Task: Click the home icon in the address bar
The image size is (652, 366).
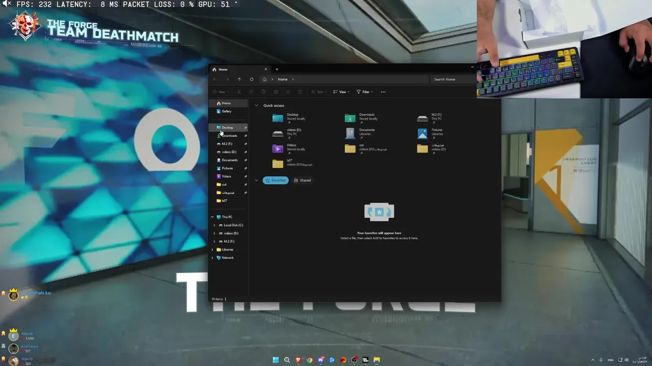Action: tap(264, 79)
